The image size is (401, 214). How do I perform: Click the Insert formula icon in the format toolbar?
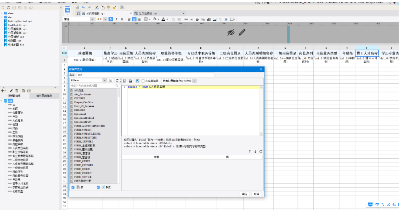[203, 19]
